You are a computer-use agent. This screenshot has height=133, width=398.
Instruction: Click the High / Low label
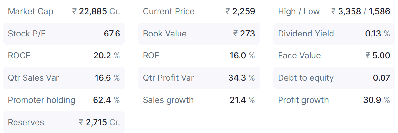coord(299,11)
